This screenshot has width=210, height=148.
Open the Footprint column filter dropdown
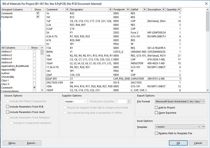click(x=128, y=9)
